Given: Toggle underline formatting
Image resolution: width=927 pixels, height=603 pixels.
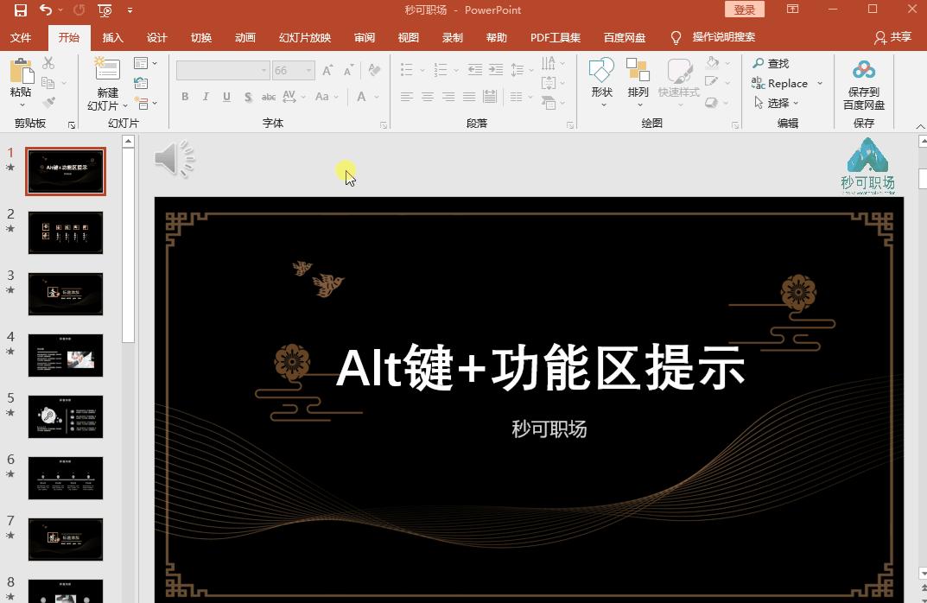Looking at the screenshot, I should point(225,97).
